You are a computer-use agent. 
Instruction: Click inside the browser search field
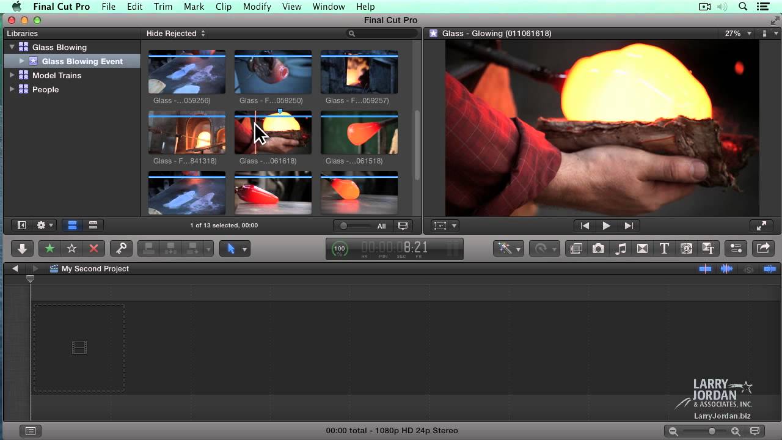pos(382,34)
